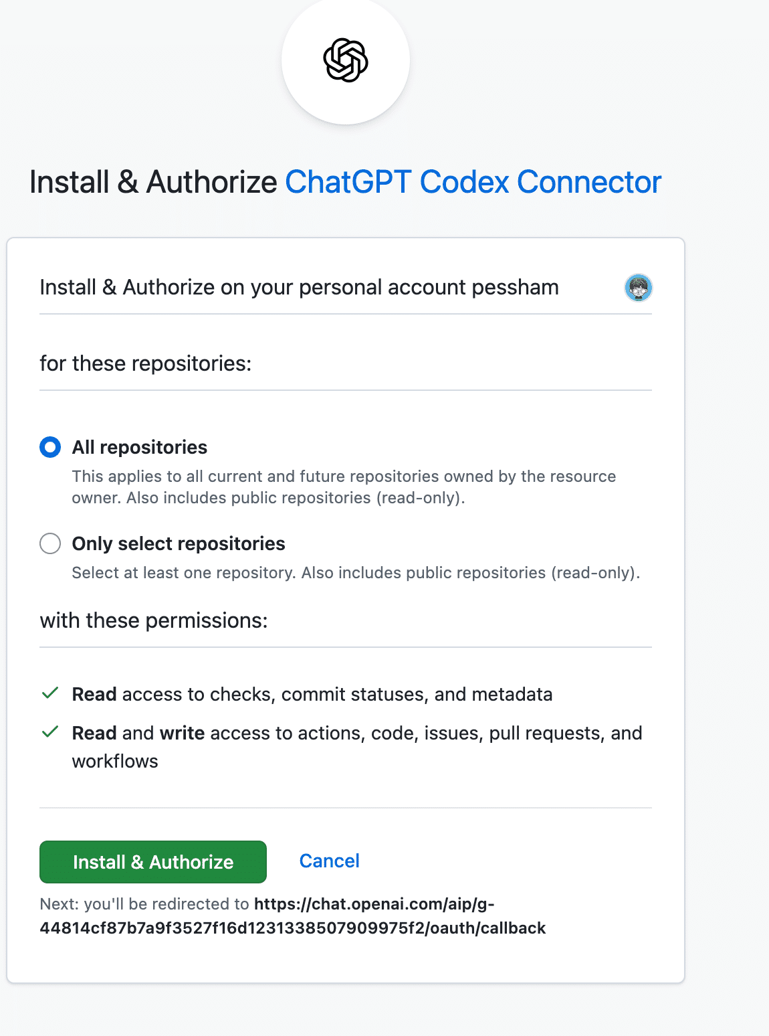This screenshot has height=1036, width=769.
Task: Click checkmark icon beside Read access permission
Action: click(x=50, y=693)
